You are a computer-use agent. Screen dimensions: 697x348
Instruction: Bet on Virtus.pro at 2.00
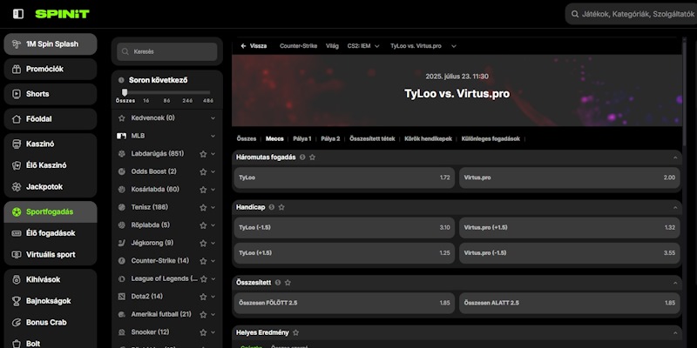pos(570,177)
